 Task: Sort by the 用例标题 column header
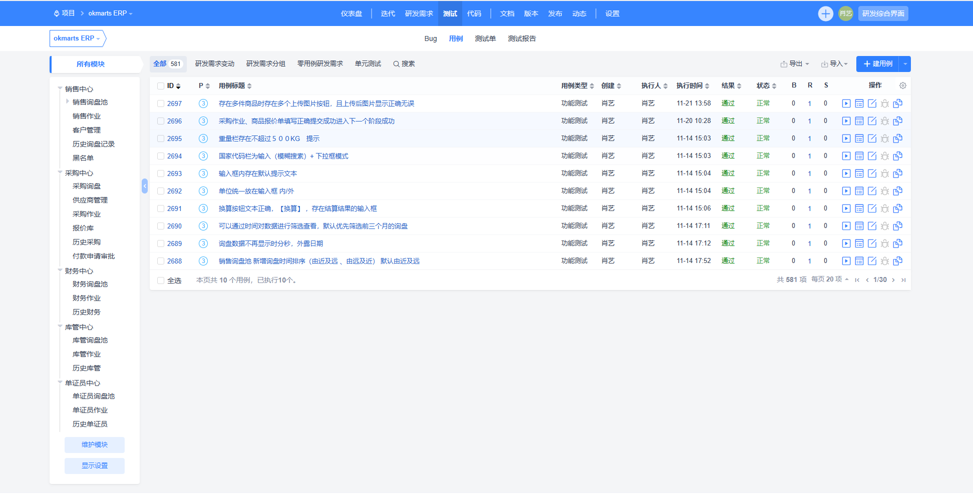pyautogui.click(x=235, y=86)
